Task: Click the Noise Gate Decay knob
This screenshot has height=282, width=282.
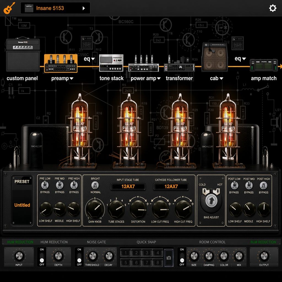Action: [x=109, y=256]
